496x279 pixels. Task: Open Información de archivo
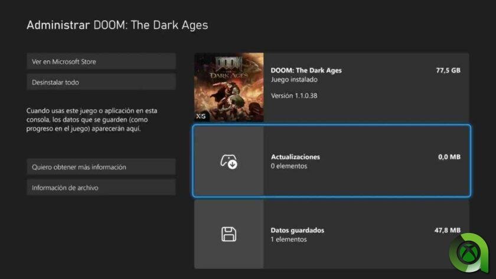[101, 188]
